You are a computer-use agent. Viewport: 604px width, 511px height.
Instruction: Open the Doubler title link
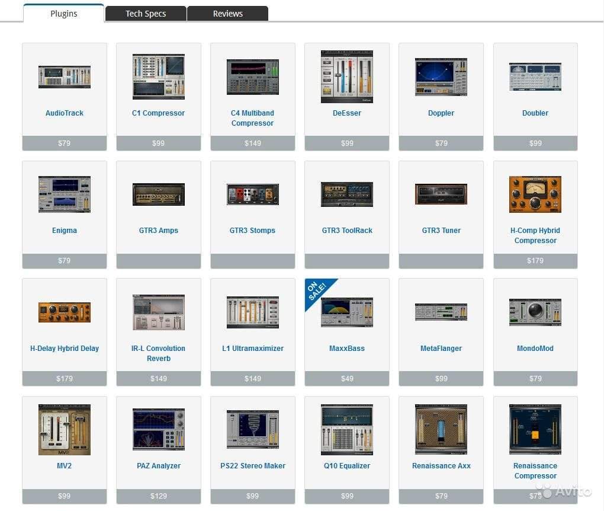tap(535, 113)
